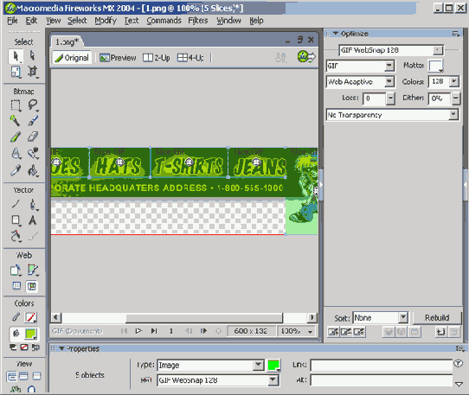Choose the Eraser tool
The image size is (469, 395).
pyautogui.click(x=33, y=137)
